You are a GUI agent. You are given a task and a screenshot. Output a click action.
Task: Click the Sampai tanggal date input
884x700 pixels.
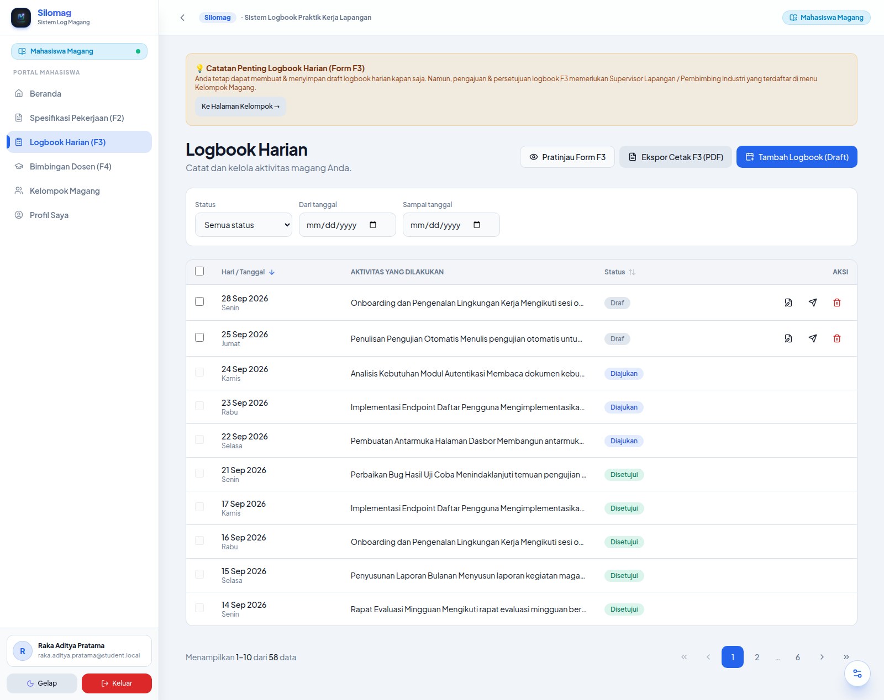[x=451, y=225]
